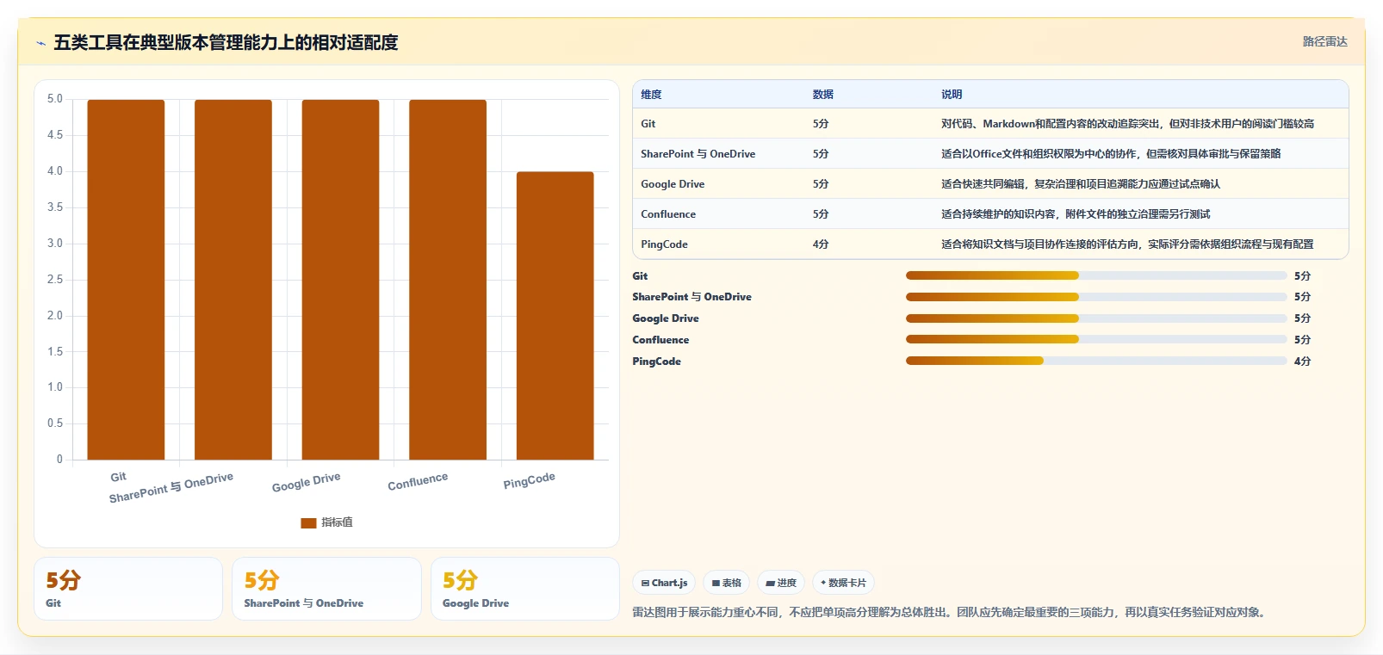
Task: Click the 表格 tag chip
Action: tap(727, 583)
